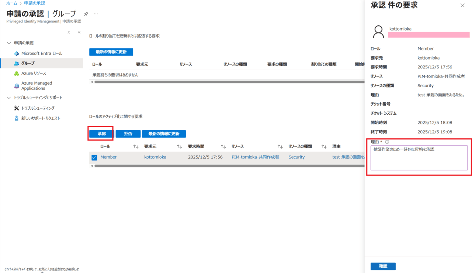Click the Microsoft Entra ロール icon in sidebar
472x273 pixels.
16,53
